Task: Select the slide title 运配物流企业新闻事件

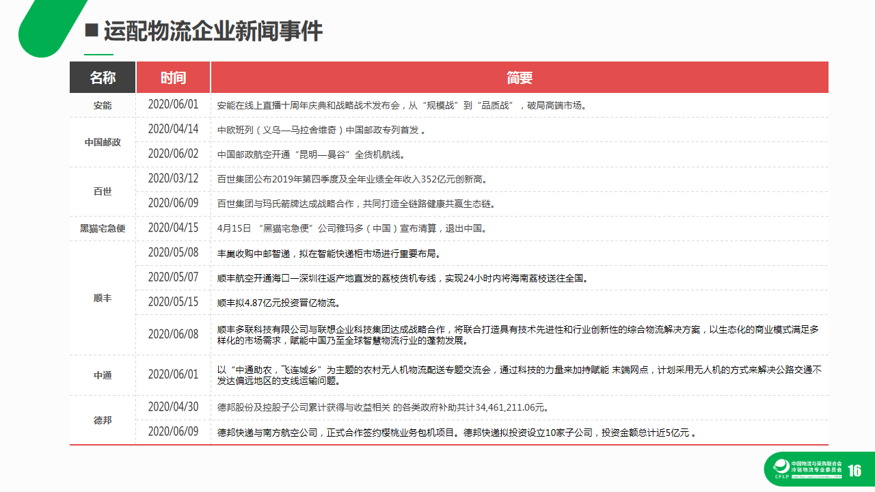Action: click(x=213, y=31)
